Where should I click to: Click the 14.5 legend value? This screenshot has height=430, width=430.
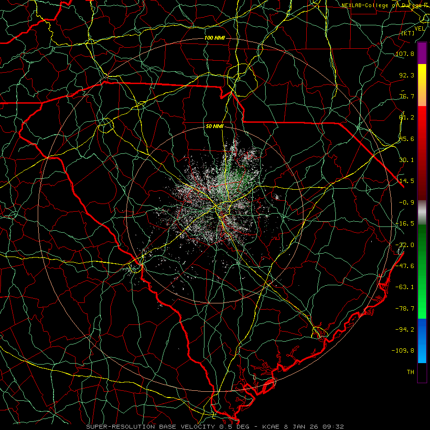pyautogui.click(x=407, y=181)
